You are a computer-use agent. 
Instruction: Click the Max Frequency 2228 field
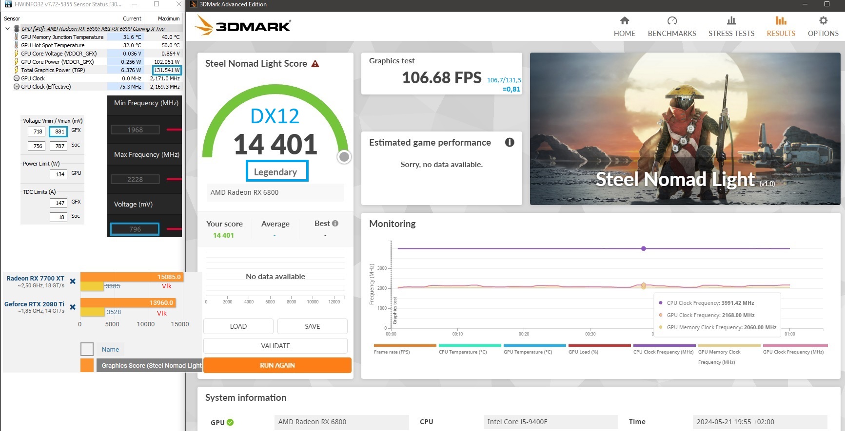(x=135, y=179)
